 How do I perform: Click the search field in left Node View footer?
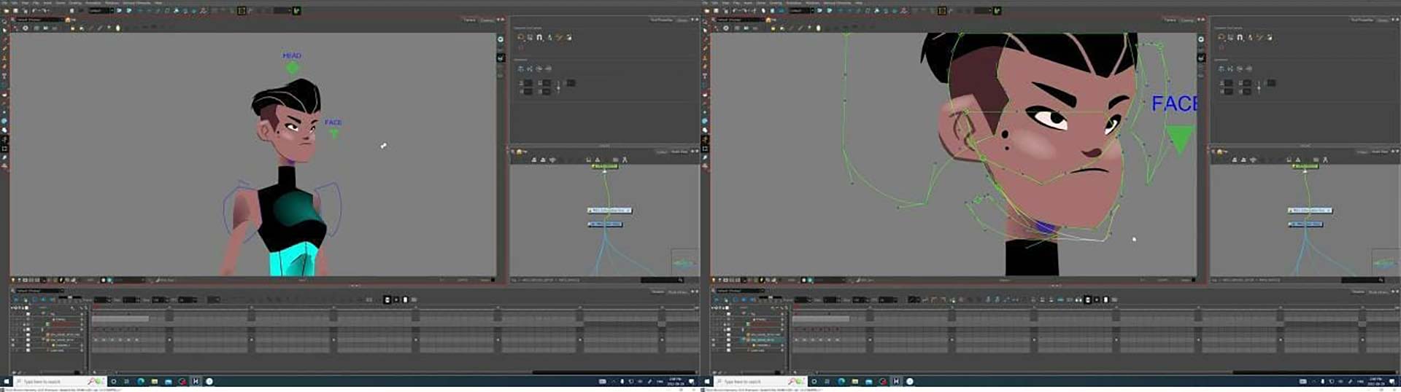click(x=662, y=280)
